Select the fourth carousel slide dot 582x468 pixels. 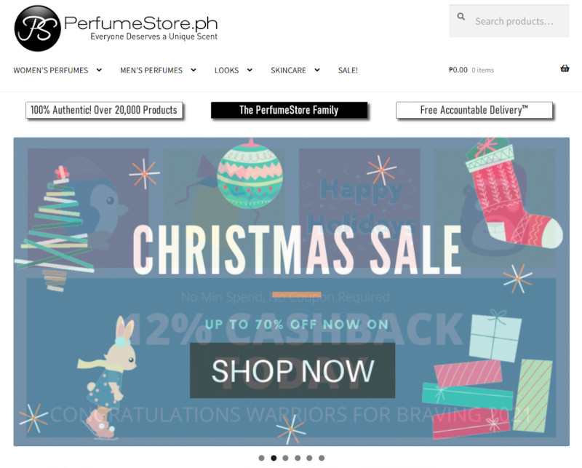[x=298, y=458]
